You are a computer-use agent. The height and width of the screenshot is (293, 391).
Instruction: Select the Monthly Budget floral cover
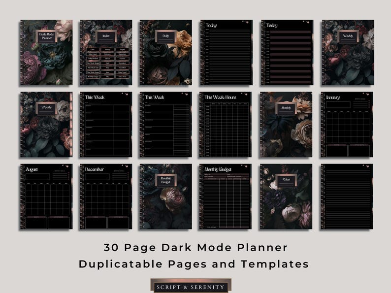pyautogui.click(x=166, y=196)
